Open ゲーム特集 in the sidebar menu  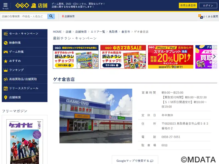(25, 52)
